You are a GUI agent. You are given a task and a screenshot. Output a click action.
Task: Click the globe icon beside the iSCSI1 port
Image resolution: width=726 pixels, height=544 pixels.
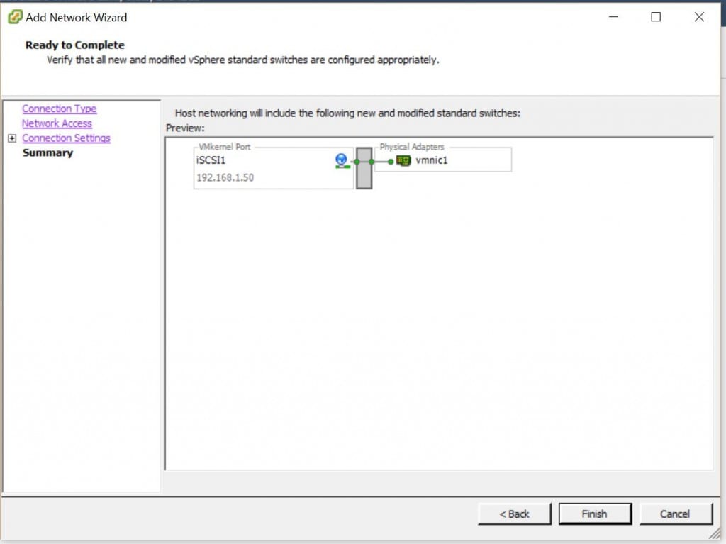point(341,161)
